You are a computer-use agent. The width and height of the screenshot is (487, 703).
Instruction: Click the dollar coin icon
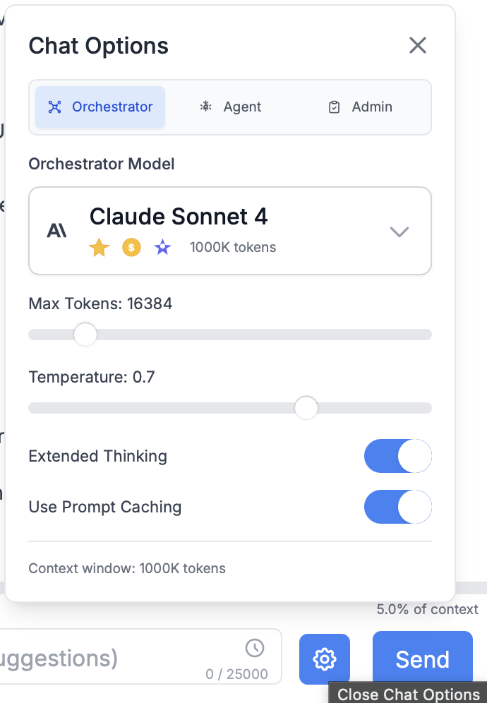131,248
